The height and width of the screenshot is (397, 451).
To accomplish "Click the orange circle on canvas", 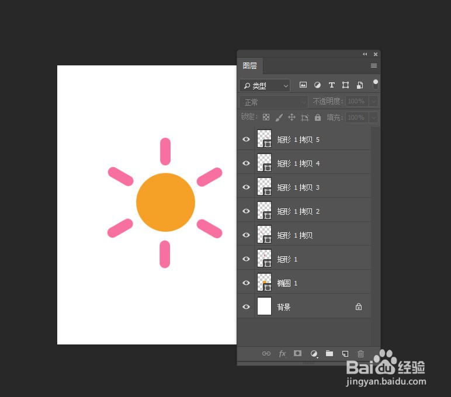I will (x=166, y=202).
